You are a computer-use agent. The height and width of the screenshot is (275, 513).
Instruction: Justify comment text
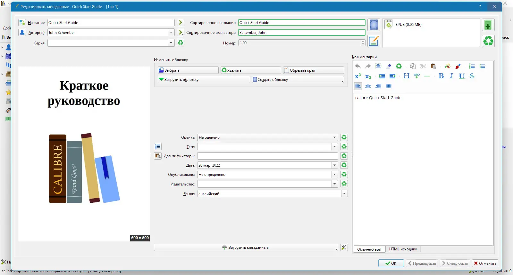click(x=389, y=86)
